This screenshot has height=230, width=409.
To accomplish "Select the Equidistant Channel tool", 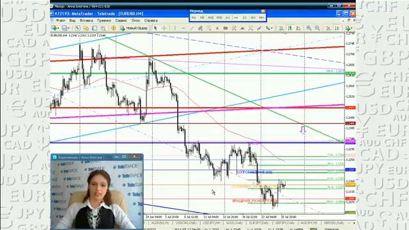I will [x=200, y=28].
